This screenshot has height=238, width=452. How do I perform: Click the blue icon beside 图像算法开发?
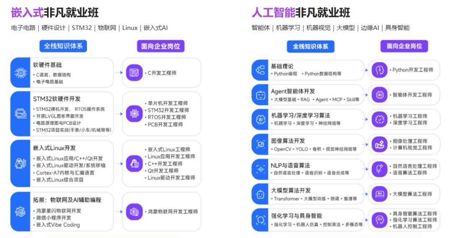(260, 144)
